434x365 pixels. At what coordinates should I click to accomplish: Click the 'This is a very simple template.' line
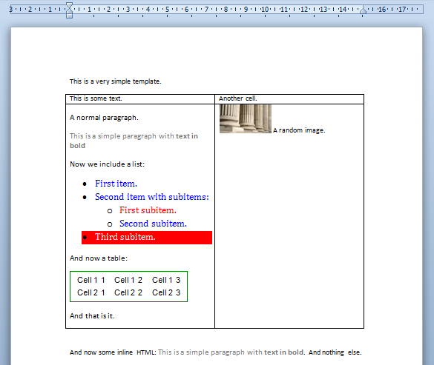tap(115, 81)
